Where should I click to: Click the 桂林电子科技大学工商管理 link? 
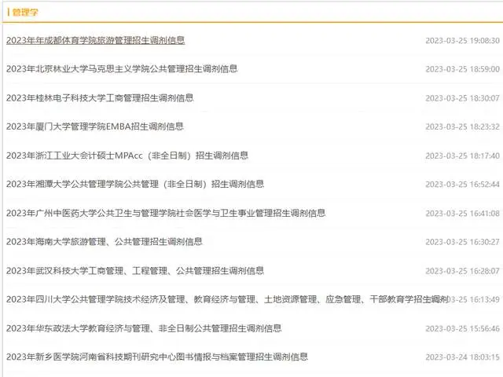click(100, 98)
